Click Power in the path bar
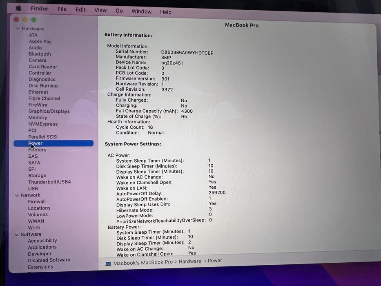 click(x=215, y=261)
